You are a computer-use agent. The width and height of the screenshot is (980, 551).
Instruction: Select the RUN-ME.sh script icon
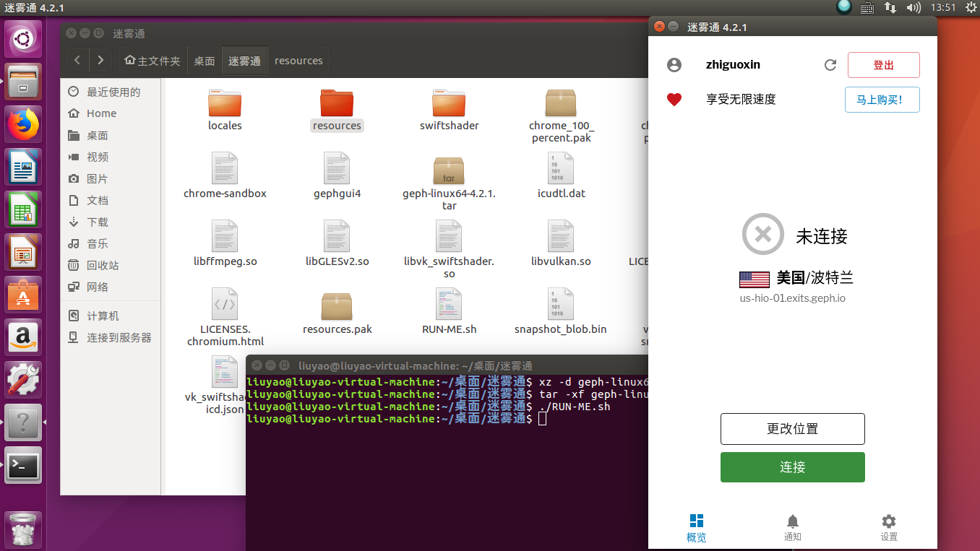point(450,304)
